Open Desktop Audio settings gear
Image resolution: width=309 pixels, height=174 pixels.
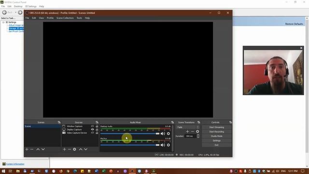[x=169, y=133]
